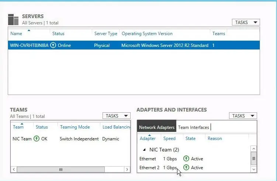Click the Physical server type cell
The height and width of the screenshot is (181, 277).
[x=102, y=45]
